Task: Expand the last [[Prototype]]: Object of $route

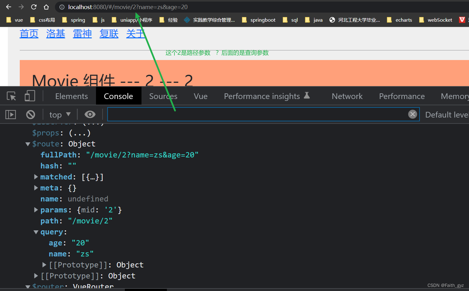Action: point(36,276)
